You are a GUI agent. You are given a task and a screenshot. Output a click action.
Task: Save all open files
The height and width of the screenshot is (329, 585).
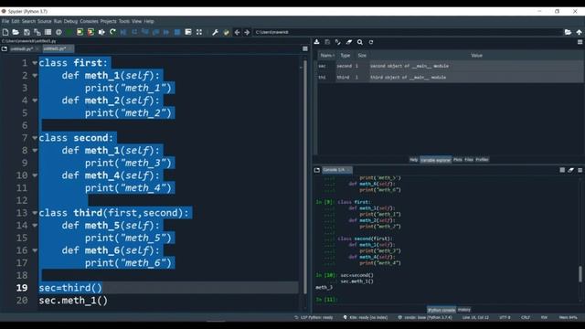37,33
